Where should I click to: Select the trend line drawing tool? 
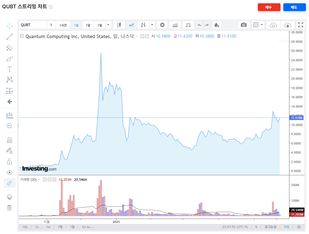pyautogui.click(x=10, y=37)
